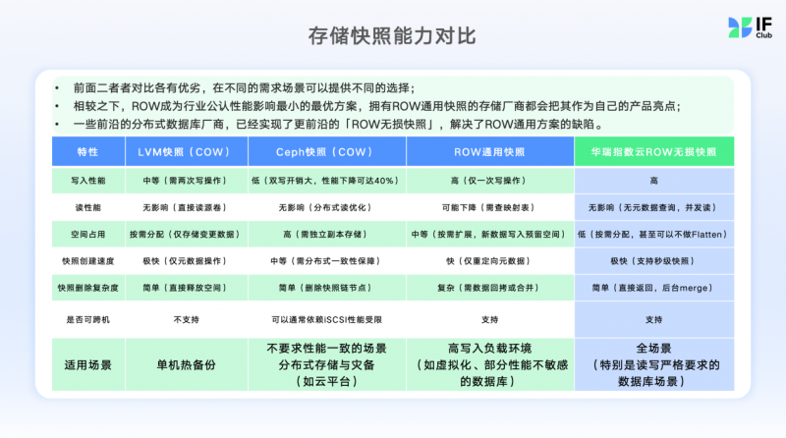Click the 特性 column header
The height and width of the screenshot is (438, 786).
(x=88, y=152)
